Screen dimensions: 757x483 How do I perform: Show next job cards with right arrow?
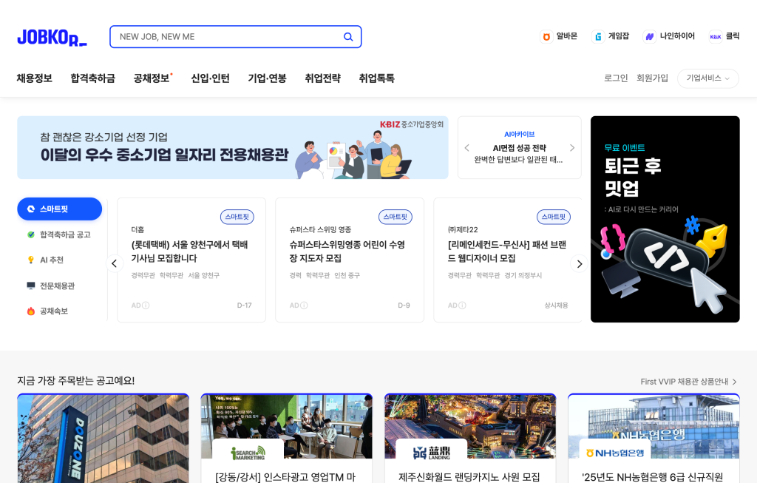(x=580, y=263)
